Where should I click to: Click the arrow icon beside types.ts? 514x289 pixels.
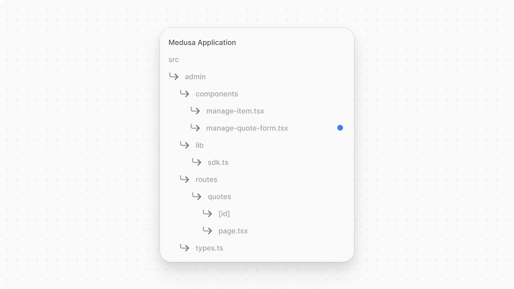185,248
